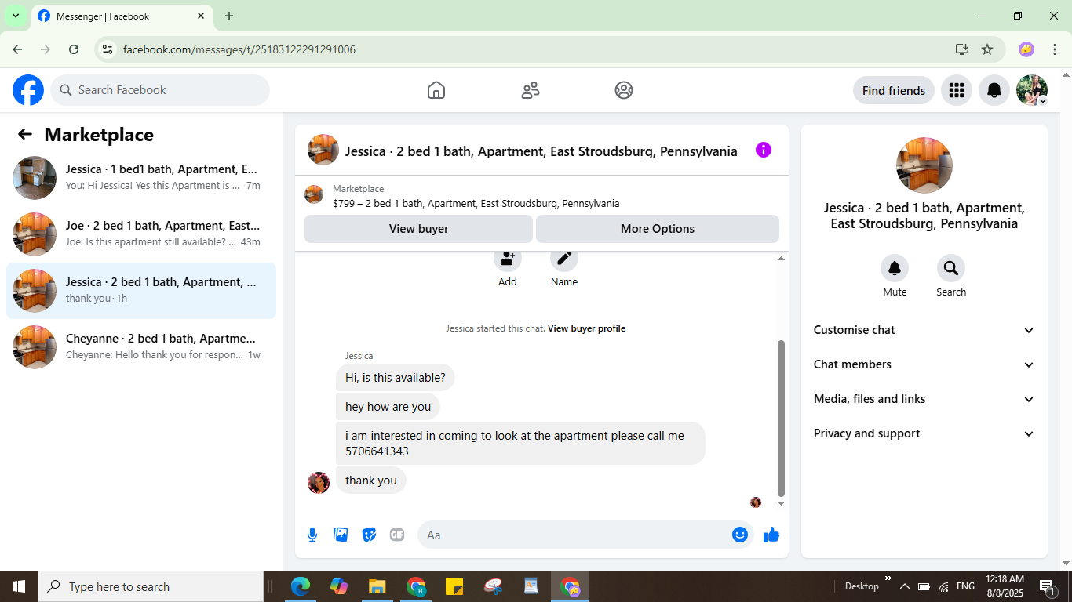
Task: Attach a photo file icon
Action: [x=341, y=535]
